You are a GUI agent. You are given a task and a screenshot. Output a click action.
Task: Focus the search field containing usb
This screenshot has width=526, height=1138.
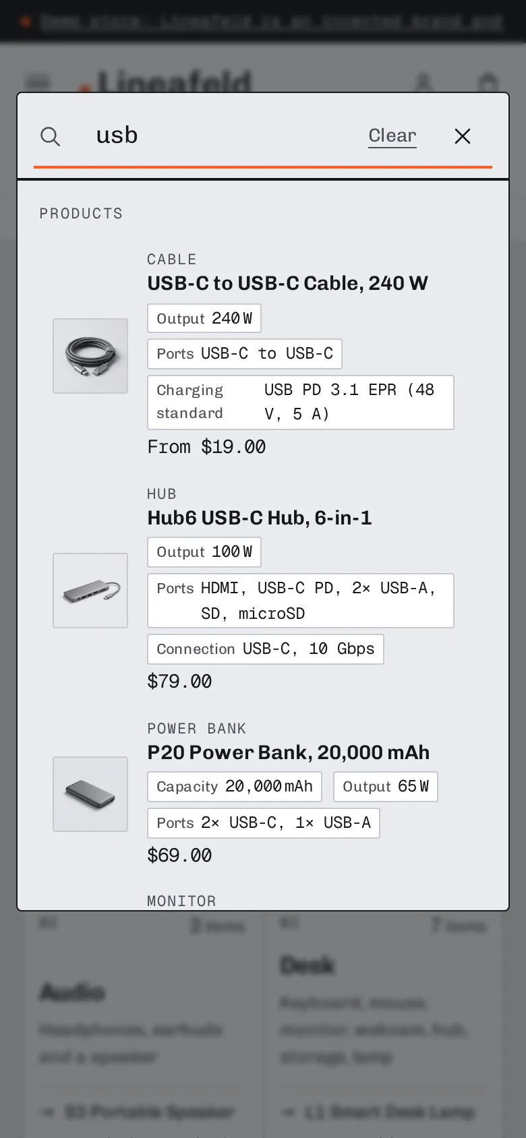(223, 136)
